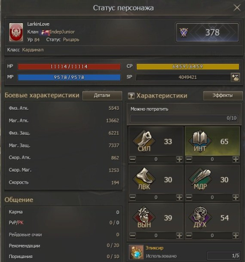
Task: Select the МДР wisdom feather icon
Action: click(200, 179)
